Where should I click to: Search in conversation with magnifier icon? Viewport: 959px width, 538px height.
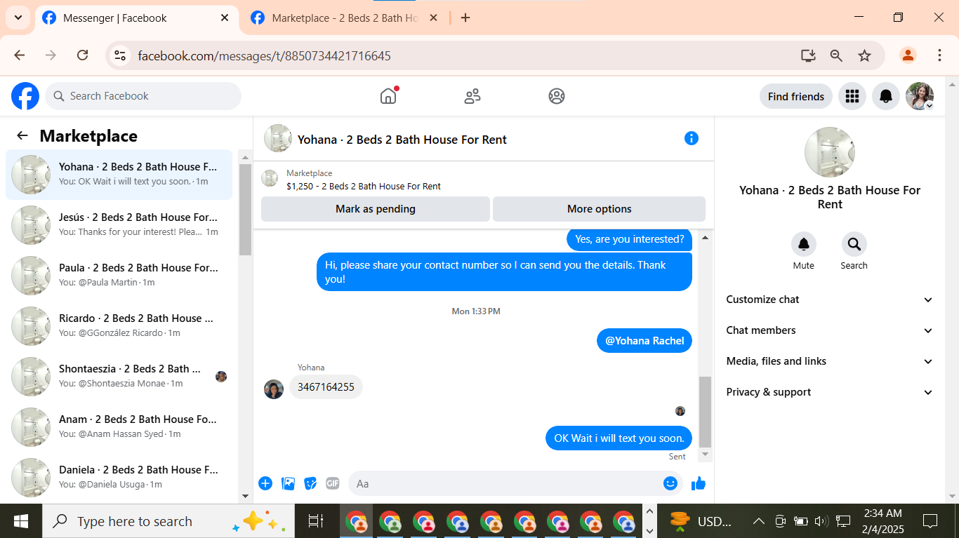pyautogui.click(x=854, y=244)
